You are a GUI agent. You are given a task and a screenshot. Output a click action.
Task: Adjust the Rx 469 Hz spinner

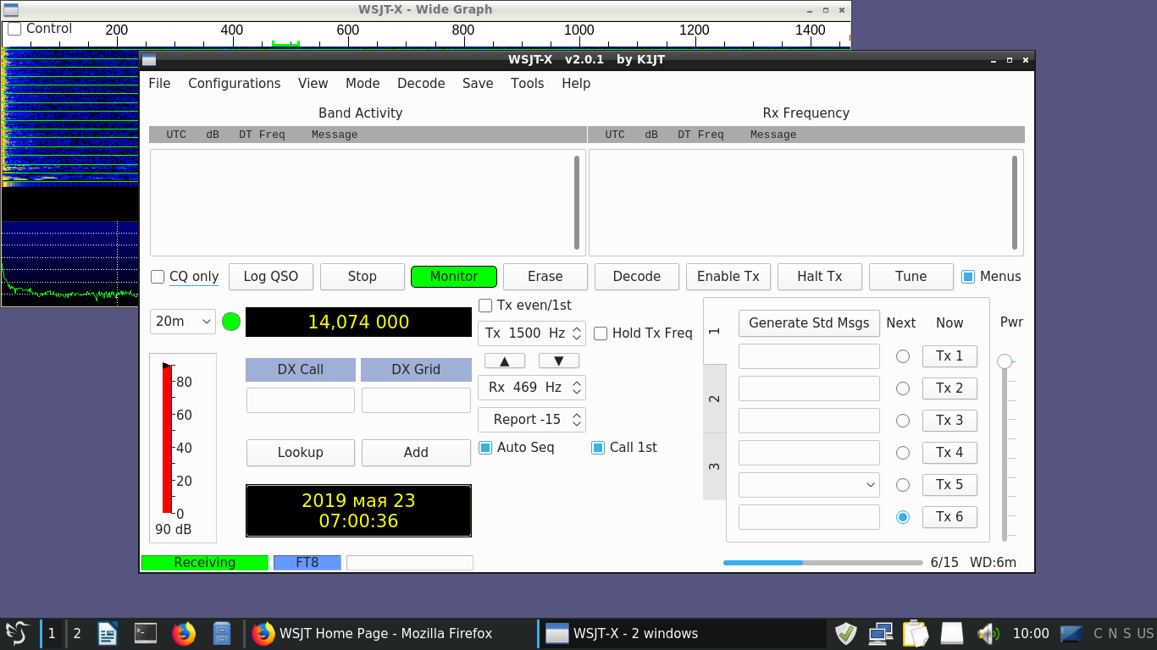pos(532,388)
